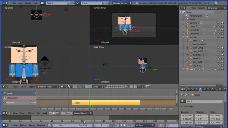Screen dimensions: 228x128
Task: Open the Playback menu in timeline
Action: pos(41,125)
